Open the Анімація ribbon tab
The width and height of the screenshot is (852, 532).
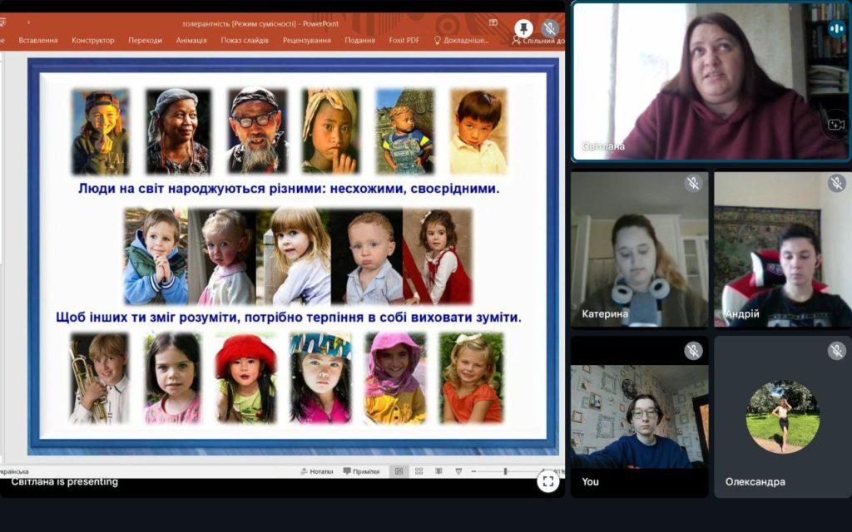pos(191,40)
